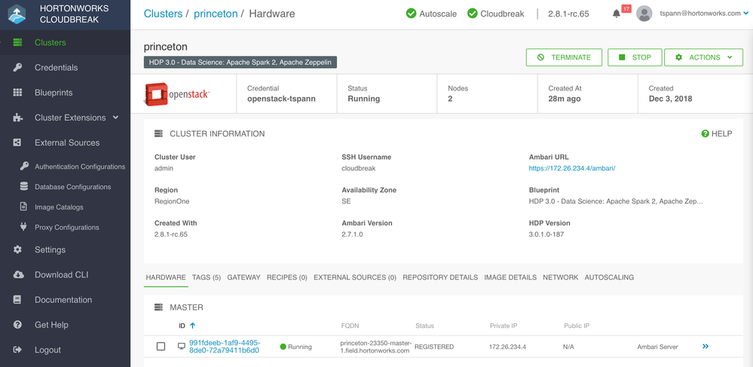Click the Logout icon in sidebar
753x367 pixels.
(x=18, y=350)
